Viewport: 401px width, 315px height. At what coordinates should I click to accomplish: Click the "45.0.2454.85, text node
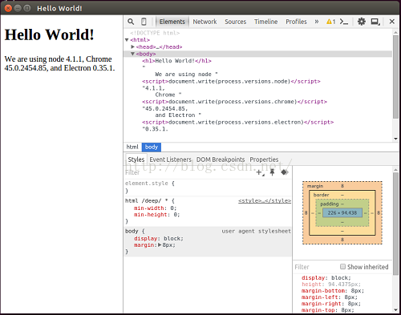[165, 108]
